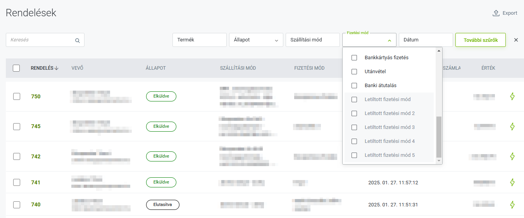Open quick actions lightning icon for order 745
The image size is (524, 218).
click(x=512, y=127)
